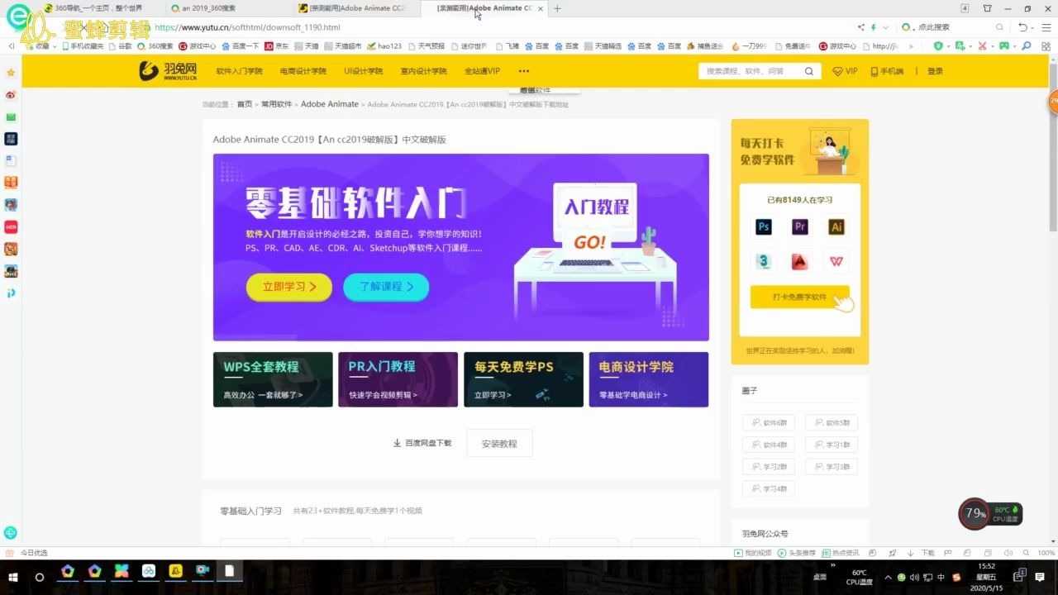Click the favorites star icon in sidebar
Viewport: 1058px width, 595px height.
pos(11,73)
